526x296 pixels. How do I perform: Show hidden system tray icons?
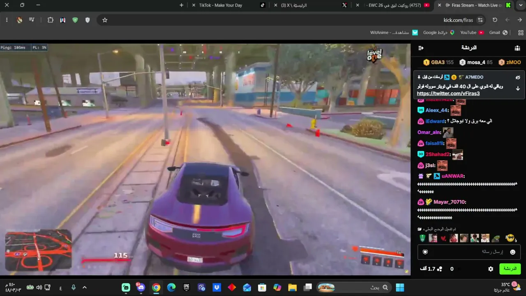coord(85,287)
